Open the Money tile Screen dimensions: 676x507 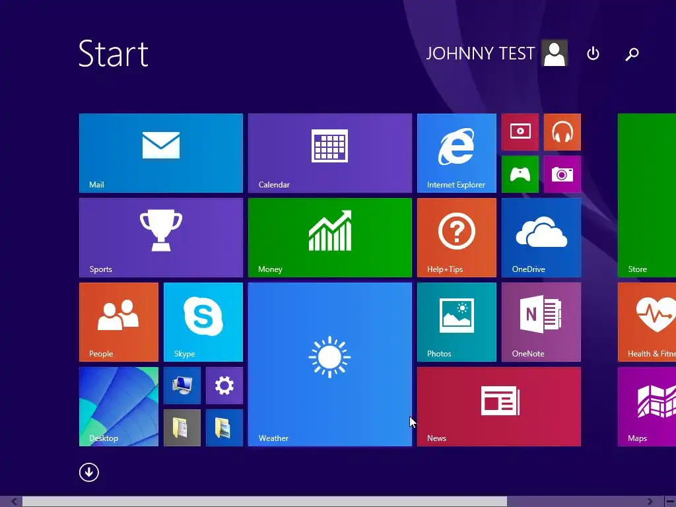[x=330, y=238]
